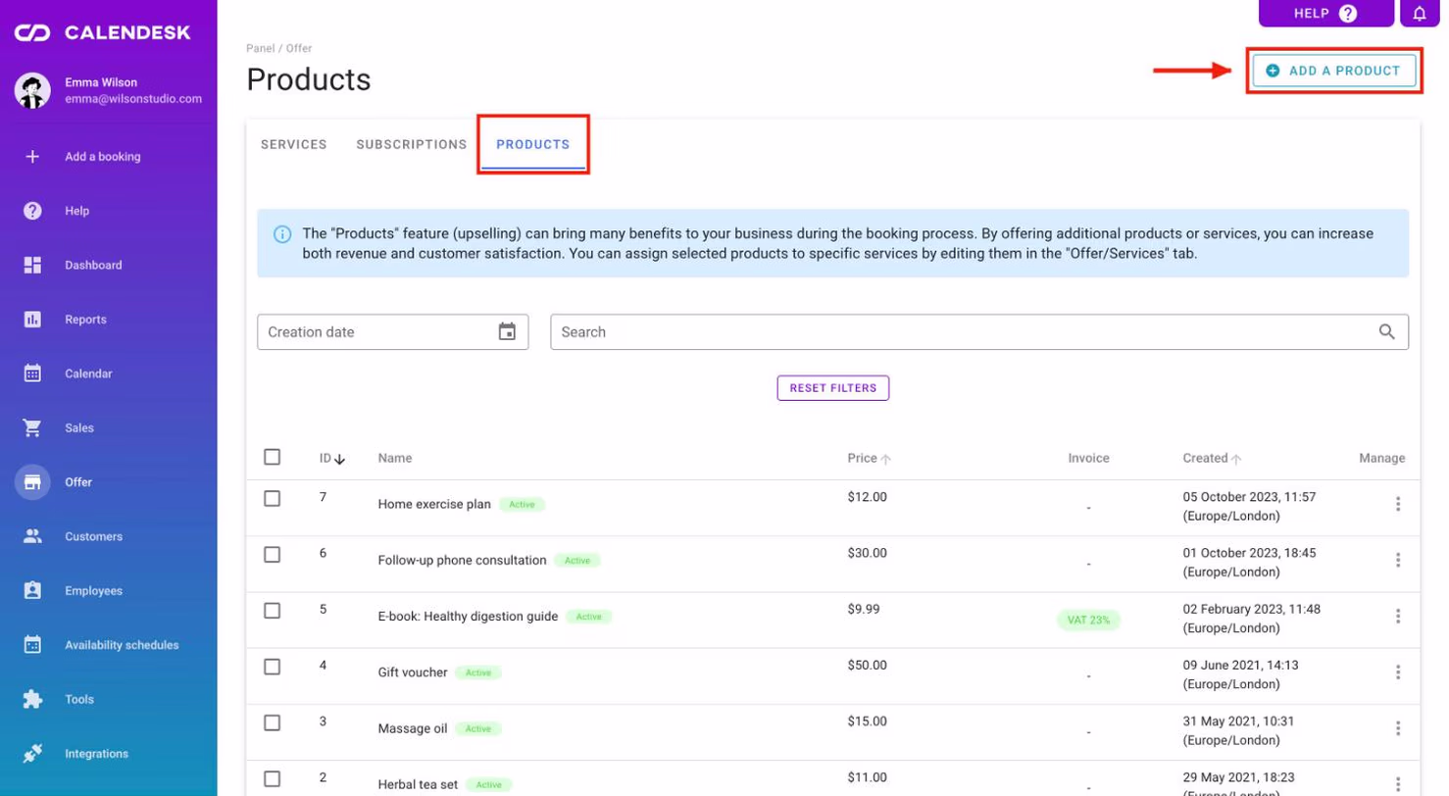Open Employees via the badge icon

pyautogui.click(x=32, y=591)
